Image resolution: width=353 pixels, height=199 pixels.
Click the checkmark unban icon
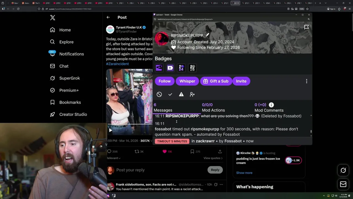click(x=170, y=95)
